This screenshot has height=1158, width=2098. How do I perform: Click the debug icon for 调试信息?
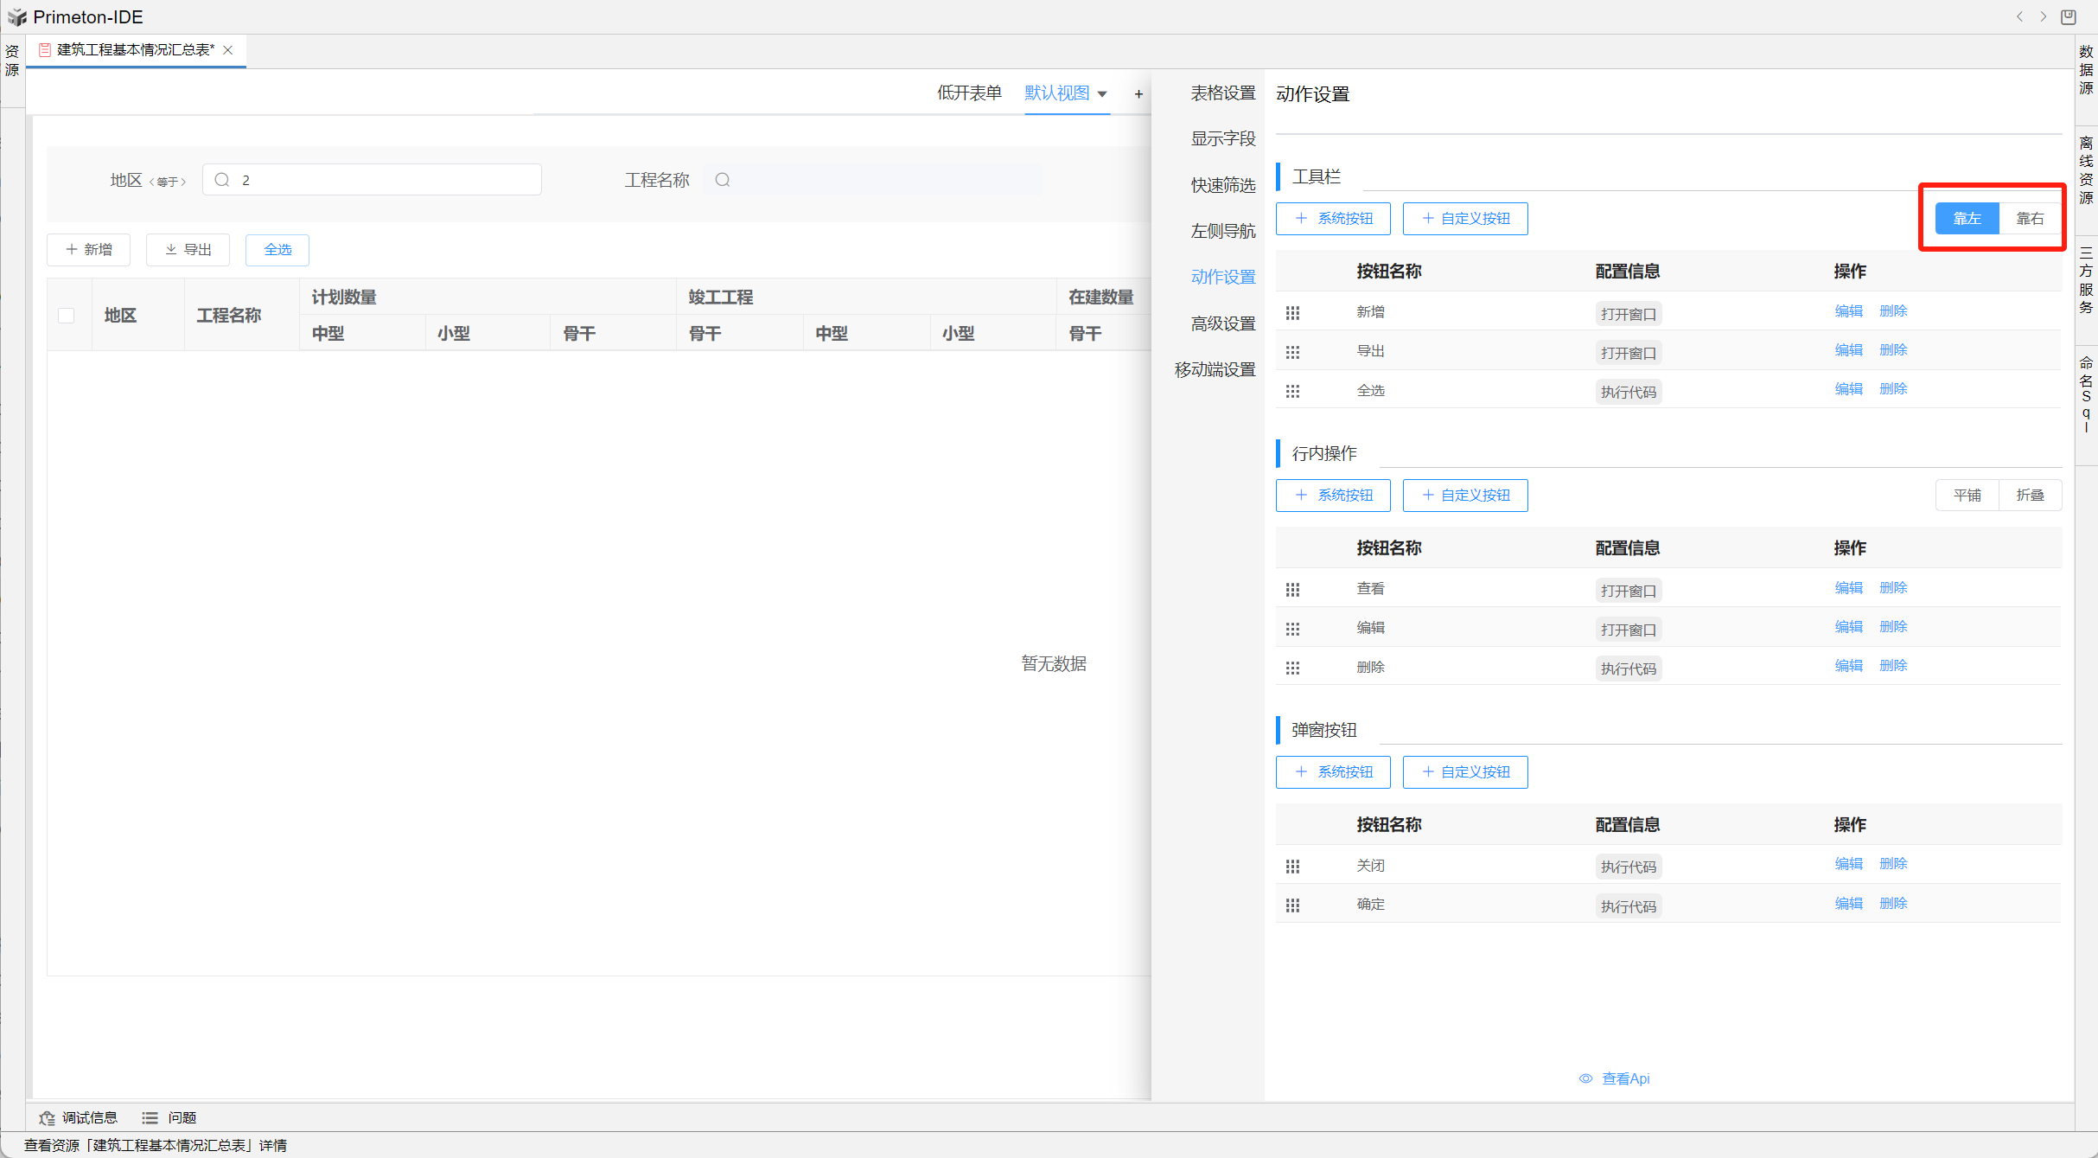click(x=47, y=1117)
